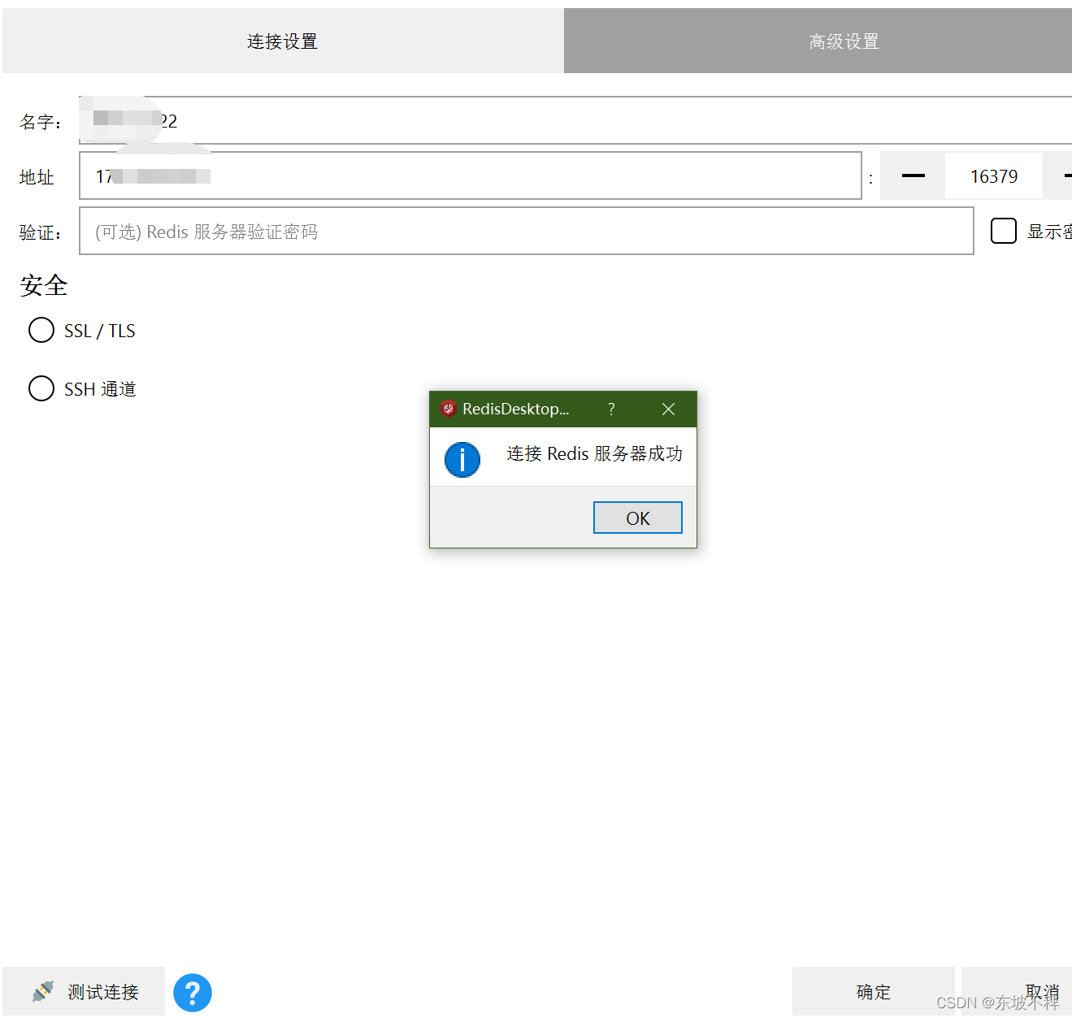This screenshot has height=1018, width=1072.
Task: Cancel with the 取消 button
Action: point(1017,991)
